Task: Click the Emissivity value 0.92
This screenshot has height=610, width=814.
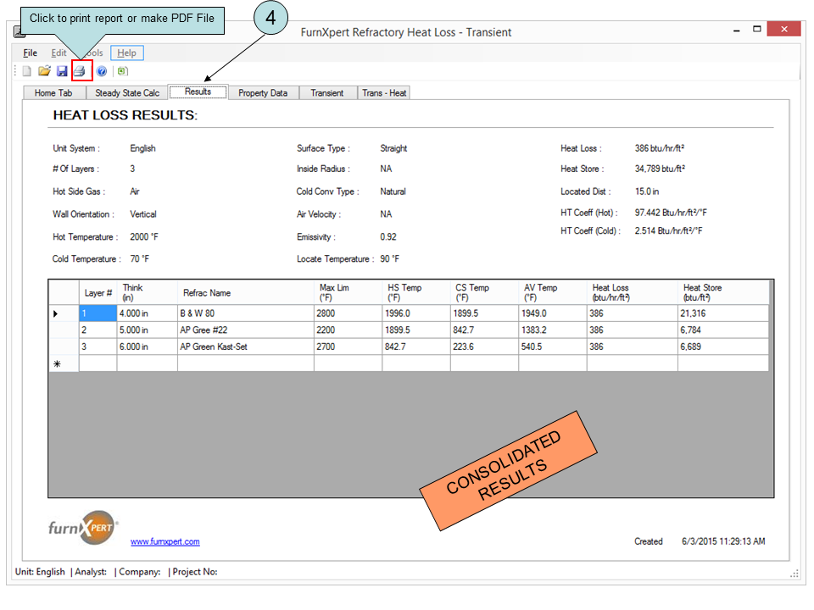Action: (x=388, y=237)
